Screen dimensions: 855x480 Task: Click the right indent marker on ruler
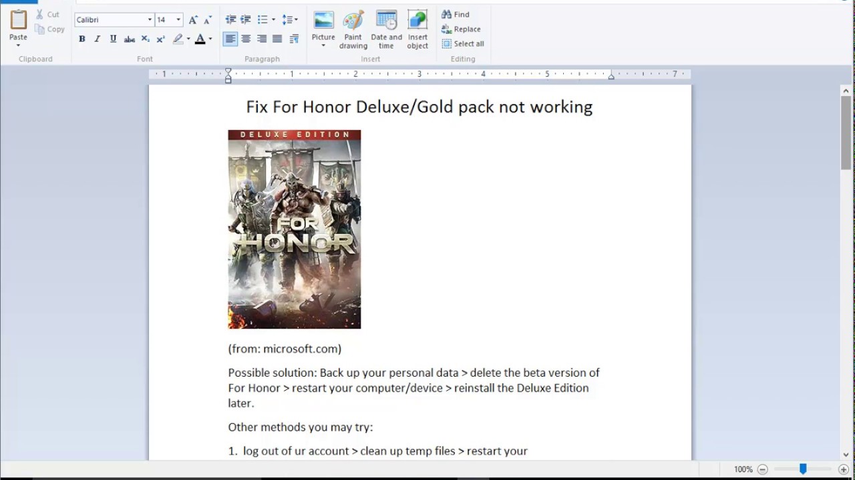tap(611, 77)
